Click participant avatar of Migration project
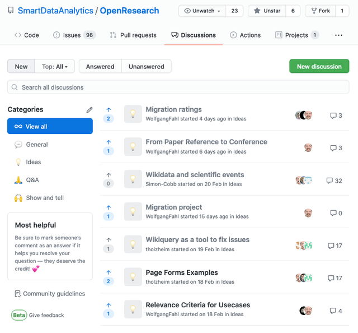358x333 pixels. pyautogui.click(x=308, y=213)
